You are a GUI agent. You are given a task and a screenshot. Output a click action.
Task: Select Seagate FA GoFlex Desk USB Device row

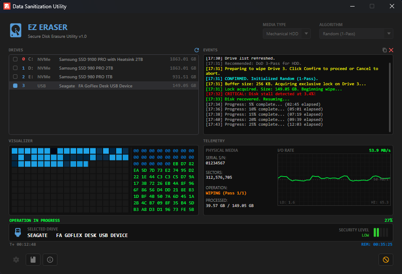(x=104, y=86)
